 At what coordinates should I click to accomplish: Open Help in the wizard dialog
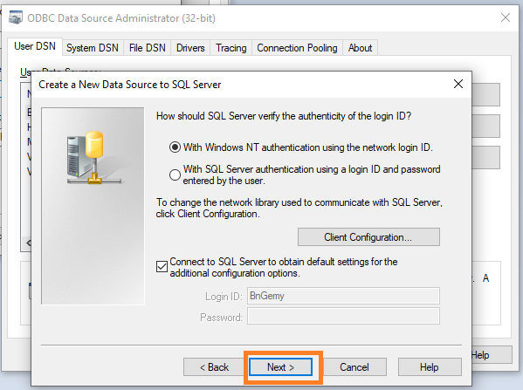click(430, 367)
